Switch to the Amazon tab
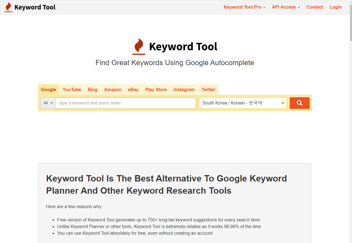The image size is (352, 243). click(x=113, y=89)
